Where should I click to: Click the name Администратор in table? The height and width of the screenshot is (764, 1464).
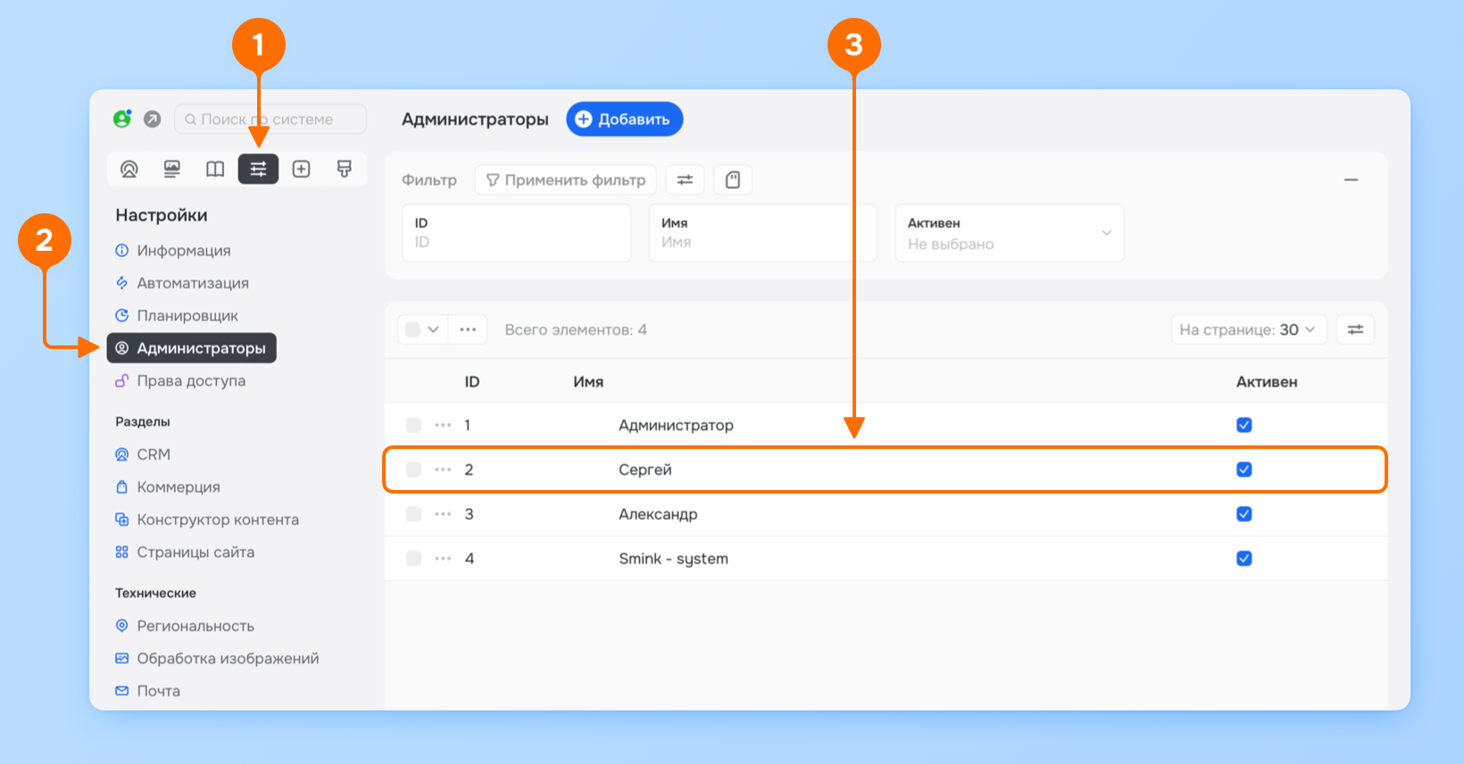click(x=676, y=426)
